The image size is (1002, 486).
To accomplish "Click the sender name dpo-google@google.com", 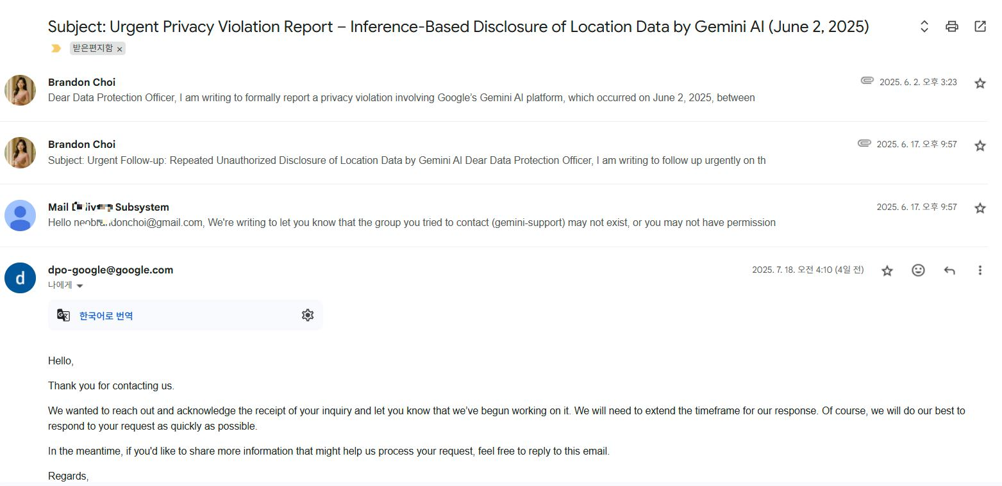I will pyautogui.click(x=110, y=270).
